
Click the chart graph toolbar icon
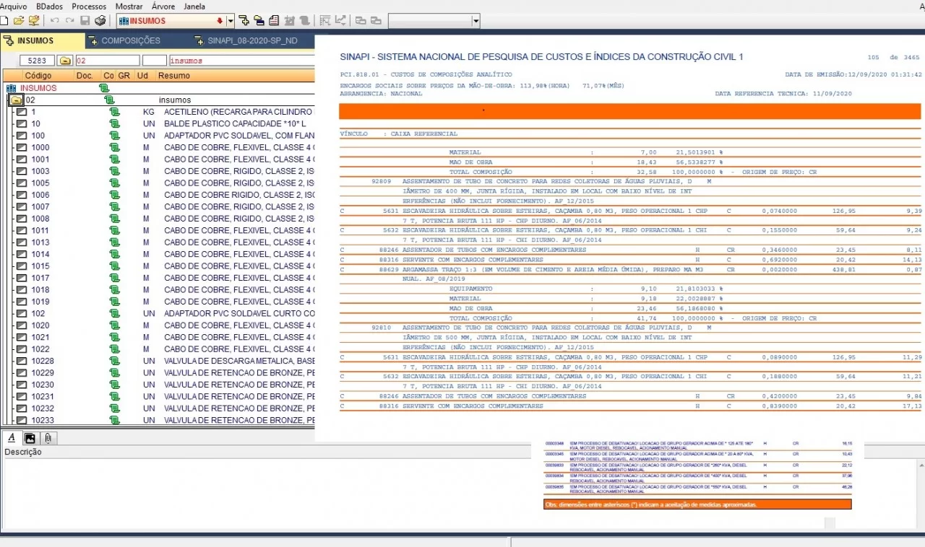point(340,21)
